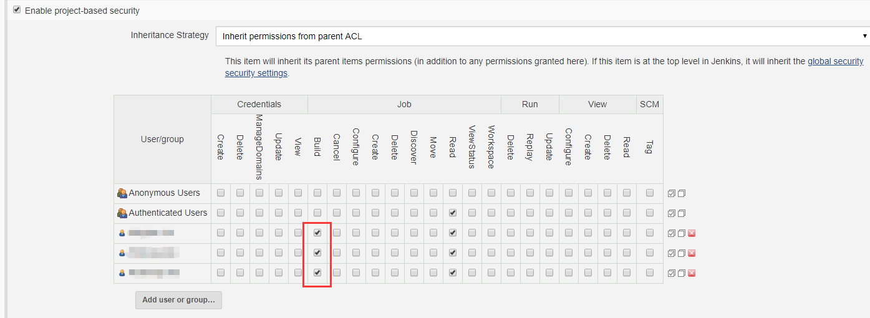Click the dropdown arrow of Inheritance Strategy
The width and height of the screenshot is (870, 318).
pos(864,36)
